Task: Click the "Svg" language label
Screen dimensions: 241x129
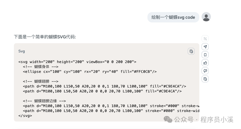Action: [x=22, y=51]
